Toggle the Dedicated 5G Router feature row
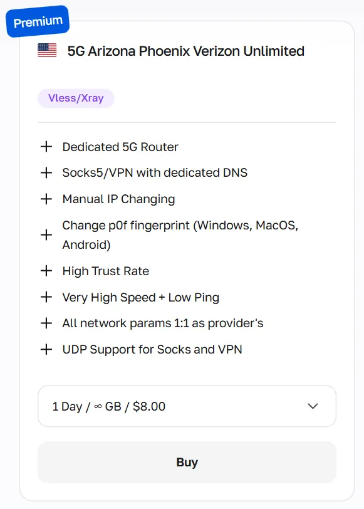364x509 pixels. click(119, 146)
